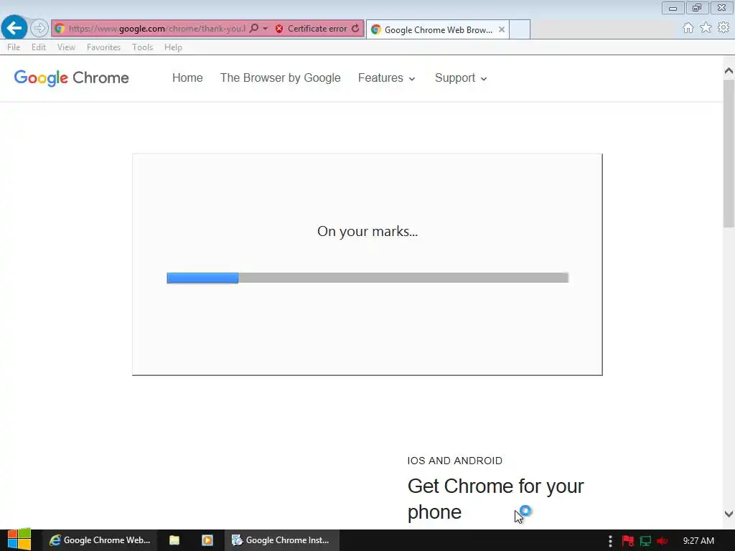Open the View menu
Image resolution: width=735 pixels, height=551 pixels.
66,47
